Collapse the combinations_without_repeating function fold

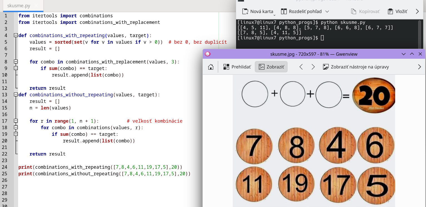pyautogui.click(x=16, y=95)
